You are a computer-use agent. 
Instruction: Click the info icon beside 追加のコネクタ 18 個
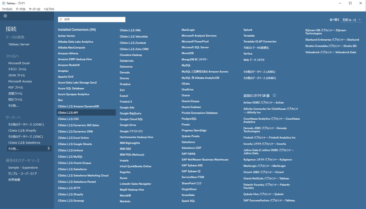(274, 95)
